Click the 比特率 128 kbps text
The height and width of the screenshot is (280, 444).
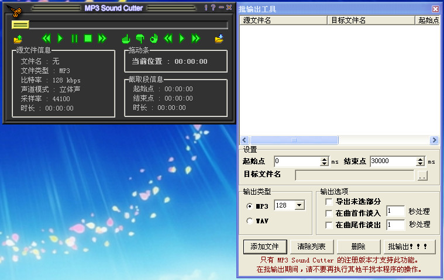coord(51,80)
